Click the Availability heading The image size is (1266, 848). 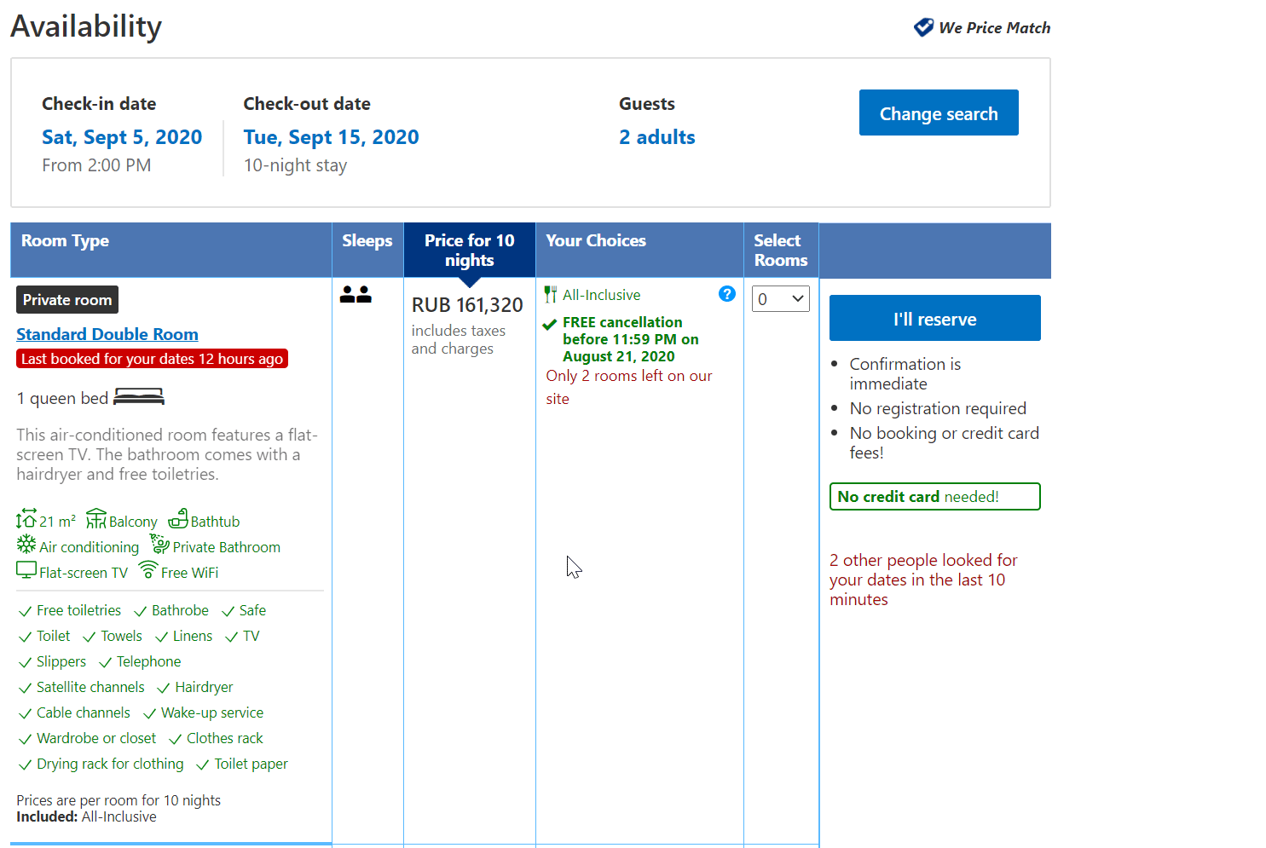click(86, 26)
